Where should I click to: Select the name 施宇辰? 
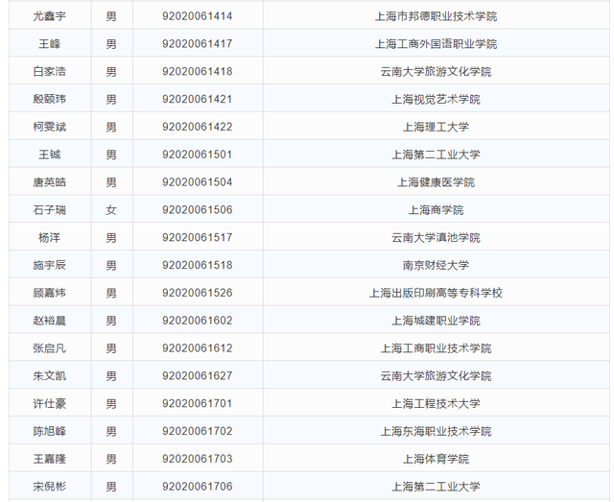click(x=49, y=265)
